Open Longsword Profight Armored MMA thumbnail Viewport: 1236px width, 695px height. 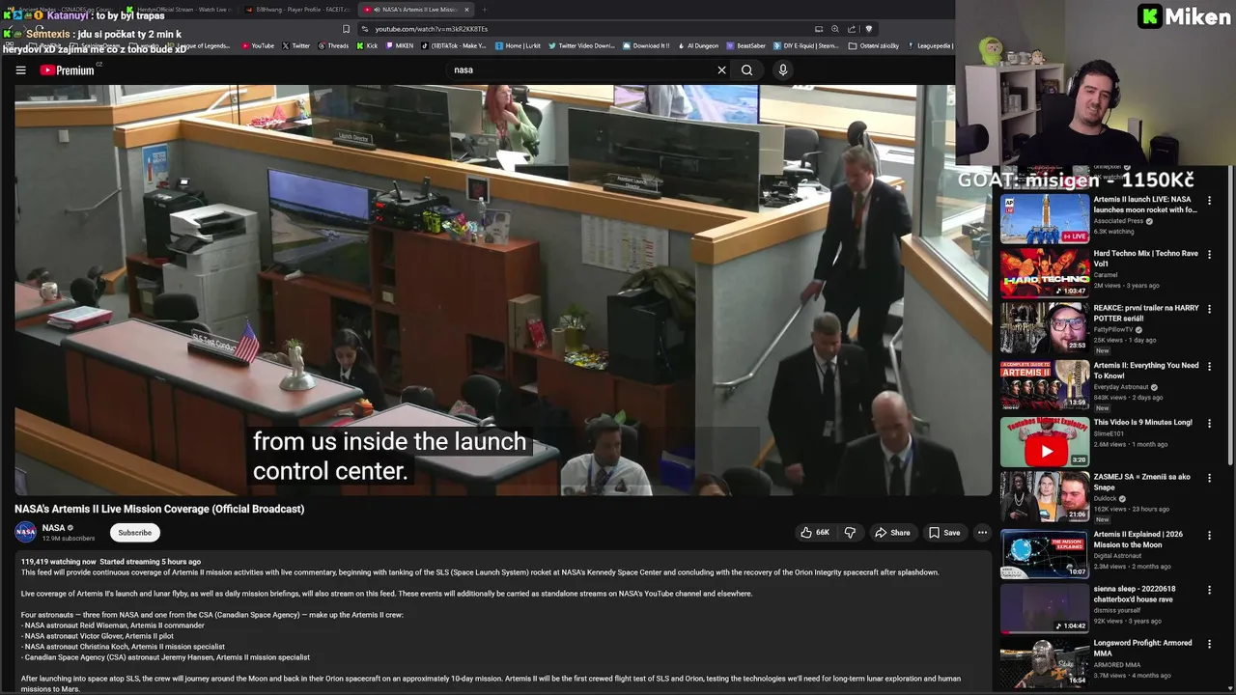pyautogui.click(x=1044, y=662)
